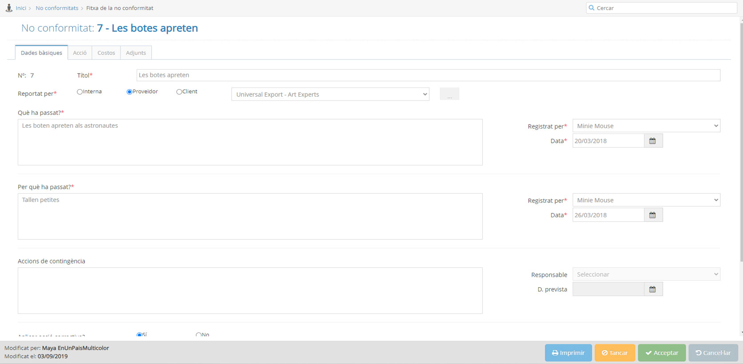This screenshot has width=743, height=364.
Task: Open calendar for 26/03/2018 date
Action: click(653, 215)
